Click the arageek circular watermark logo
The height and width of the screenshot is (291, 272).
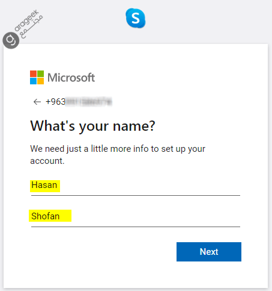[x=11, y=40]
